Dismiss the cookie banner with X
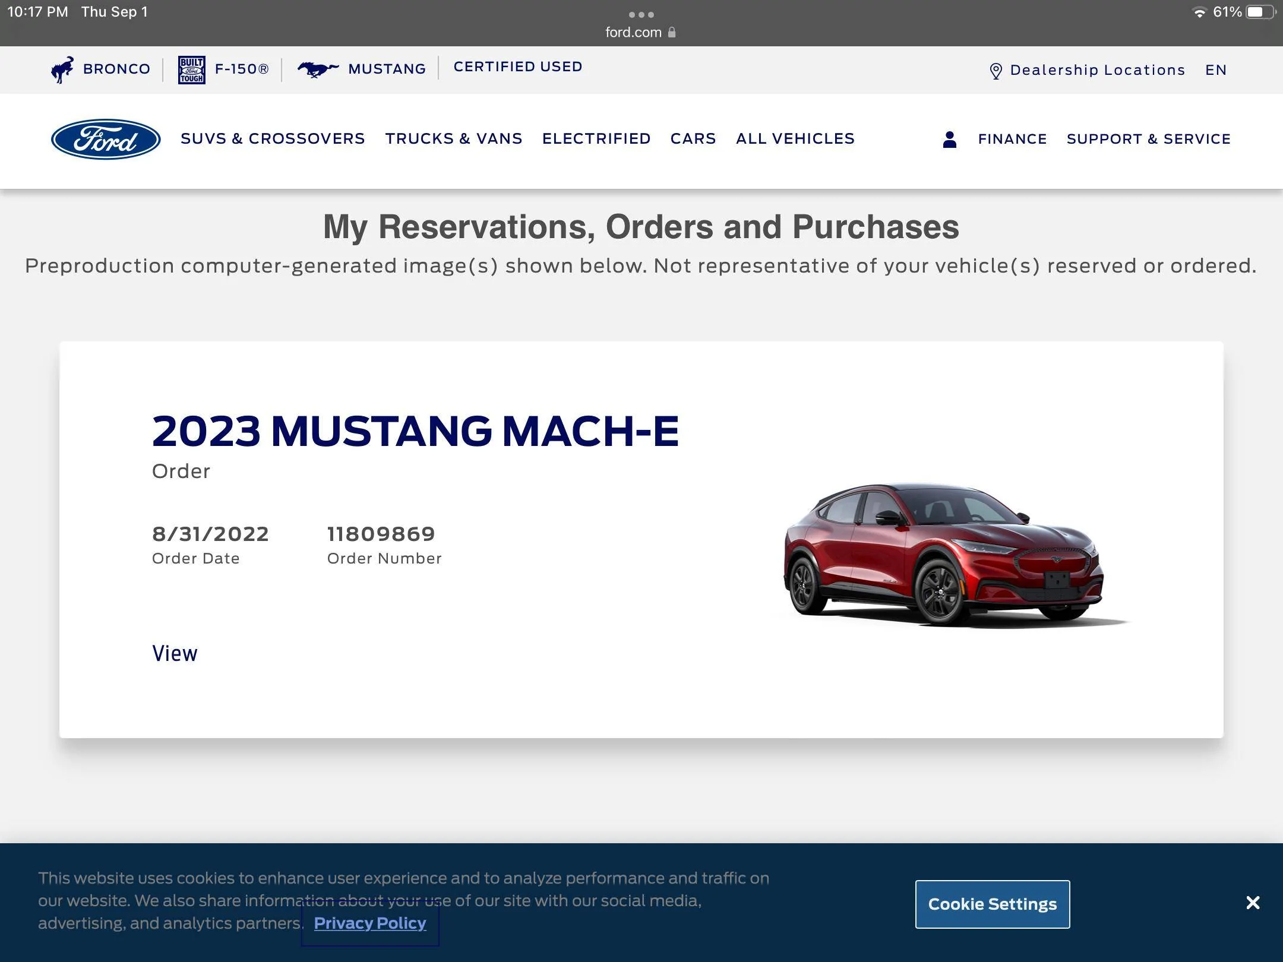Image resolution: width=1283 pixels, height=962 pixels. [1253, 903]
